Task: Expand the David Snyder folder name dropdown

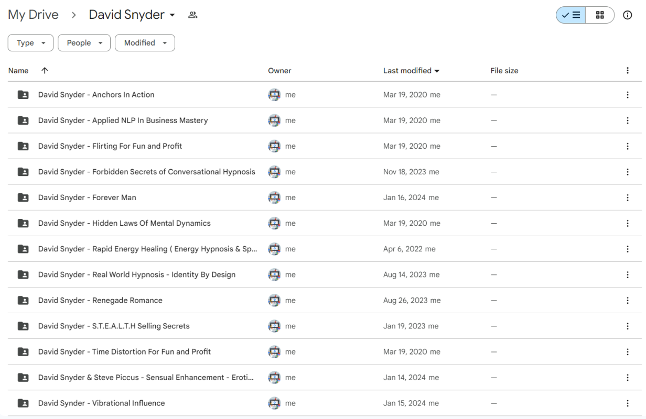Action: pos(173,15)
